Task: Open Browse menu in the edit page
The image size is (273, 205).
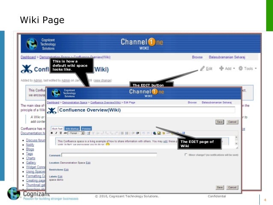Action: (192, 103)
